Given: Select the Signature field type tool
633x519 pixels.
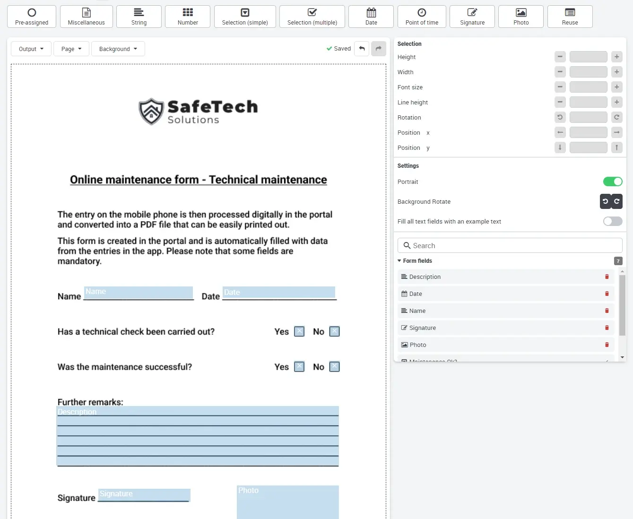Looking at the screenshot, I should [x=472, y=17].
